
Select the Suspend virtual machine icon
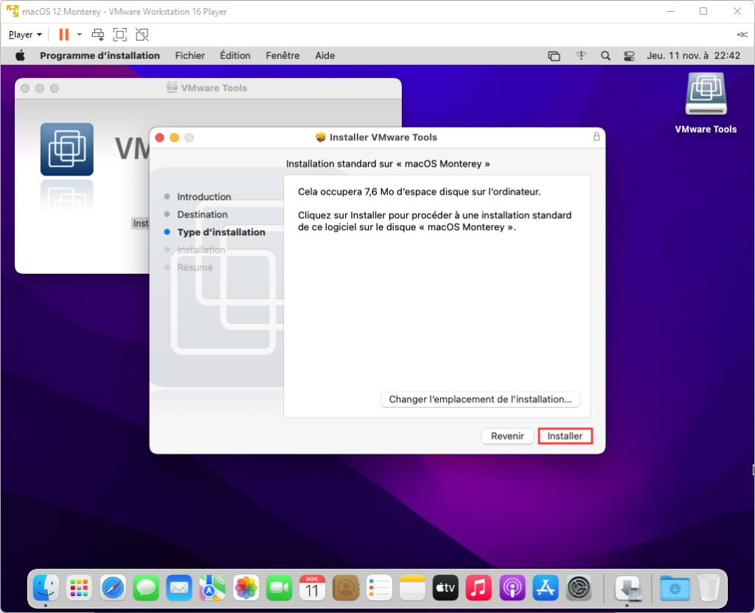[63, 34]
